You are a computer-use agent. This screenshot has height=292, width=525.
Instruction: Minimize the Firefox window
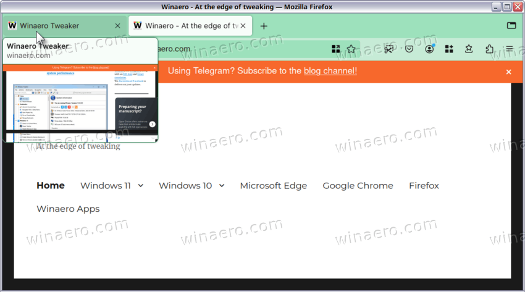coord(496,7)
